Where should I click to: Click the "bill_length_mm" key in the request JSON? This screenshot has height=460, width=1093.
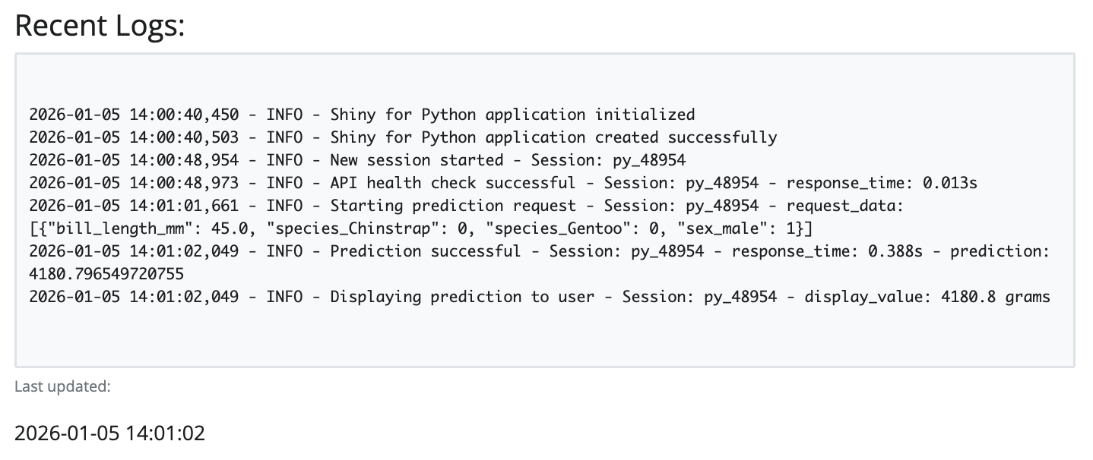105,229
